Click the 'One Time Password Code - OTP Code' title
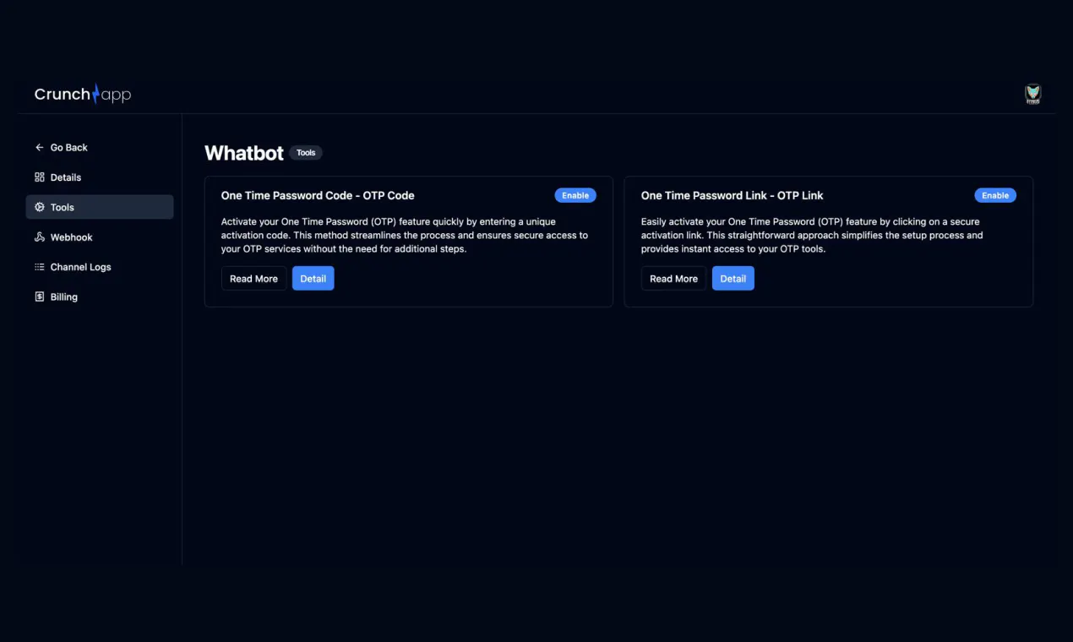This screenshot has height=642, width=1073. coord(318,195)
